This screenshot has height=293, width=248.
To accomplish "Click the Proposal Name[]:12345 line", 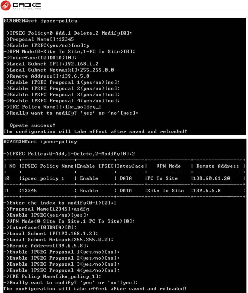I will pyautogui.click(x=39, y=39).
